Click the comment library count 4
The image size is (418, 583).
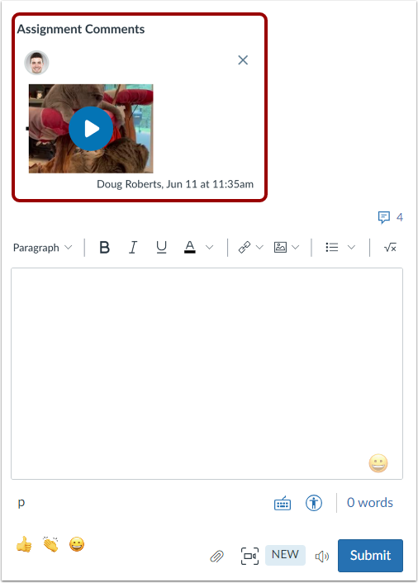(x=399, y=217)
